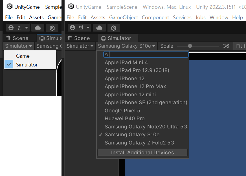Open the Assets menu in the left window
Image resolution: width=246 pixels, height=176 pixels.
[36, 17]
